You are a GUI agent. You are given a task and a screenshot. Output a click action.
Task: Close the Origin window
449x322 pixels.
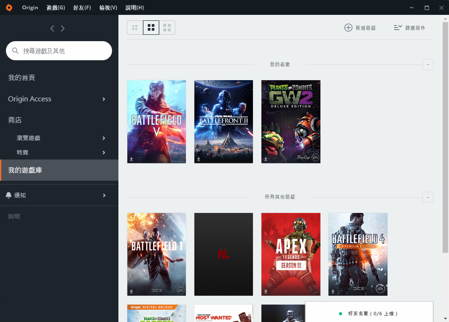[441, 8]
